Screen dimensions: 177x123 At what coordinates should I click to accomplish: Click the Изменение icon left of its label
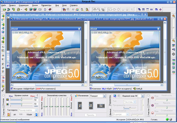click(x=76, y=96)
